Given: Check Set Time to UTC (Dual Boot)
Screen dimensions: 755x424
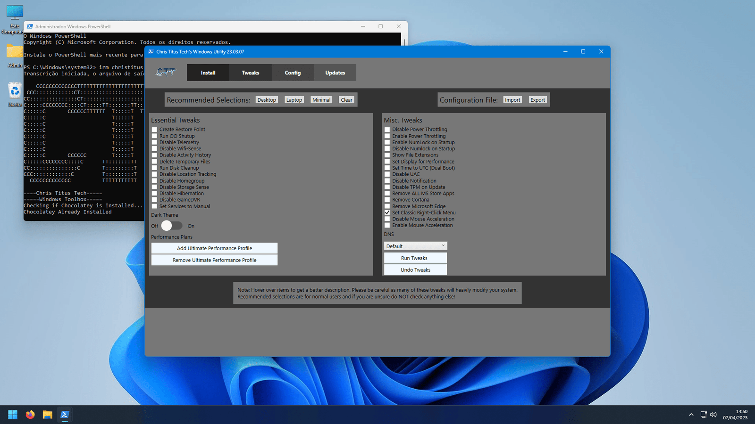Looking at the screenshot, I should [x=387, y=168].
